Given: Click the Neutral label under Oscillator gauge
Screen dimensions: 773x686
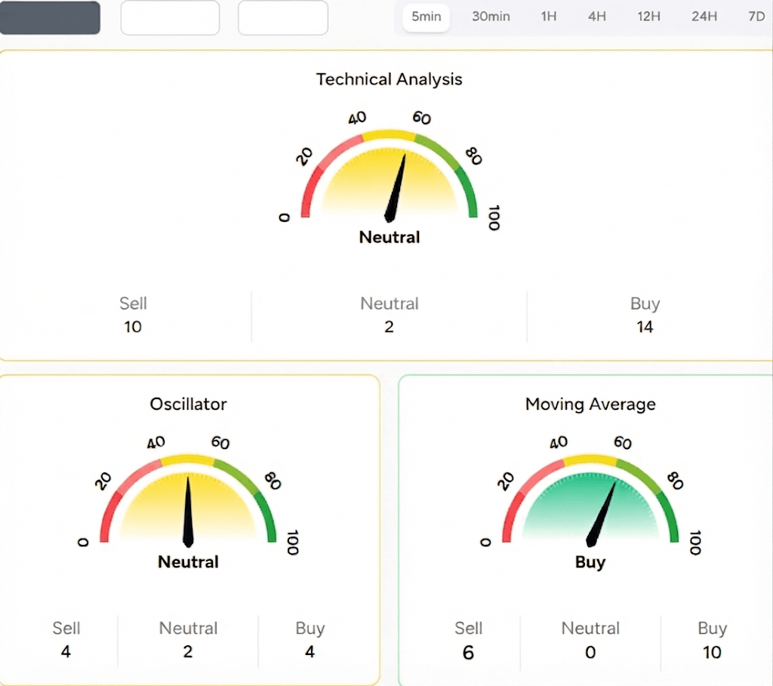Looking at the screenshot, I should 188,561.
